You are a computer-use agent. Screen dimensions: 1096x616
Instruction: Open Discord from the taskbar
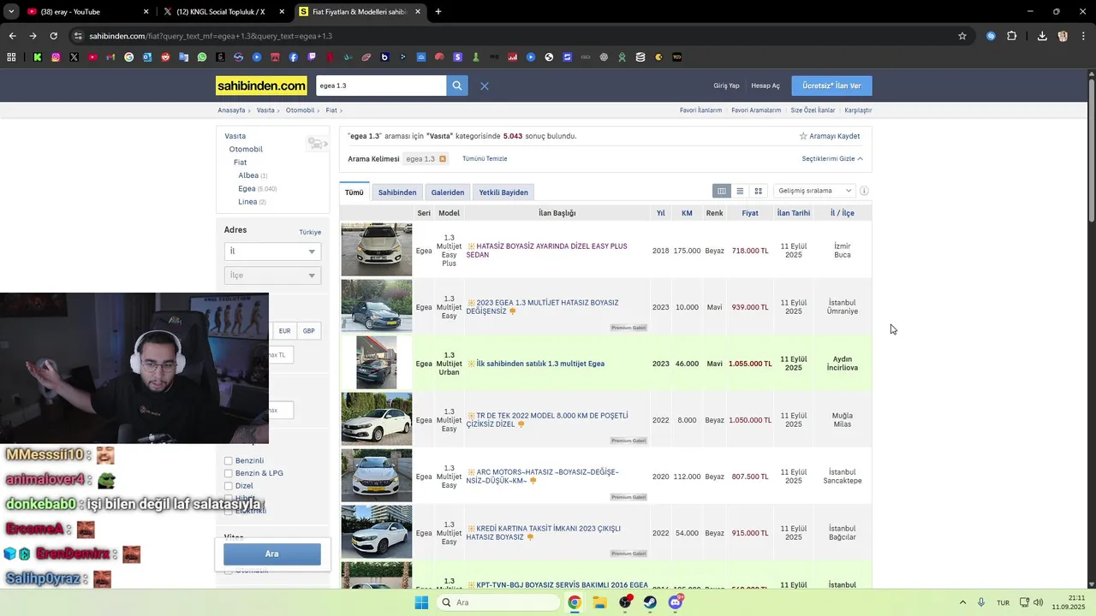(676, 602)
